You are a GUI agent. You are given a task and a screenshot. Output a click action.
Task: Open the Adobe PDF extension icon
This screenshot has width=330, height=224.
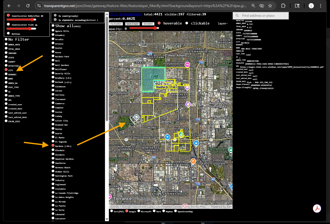pos(317,208)
